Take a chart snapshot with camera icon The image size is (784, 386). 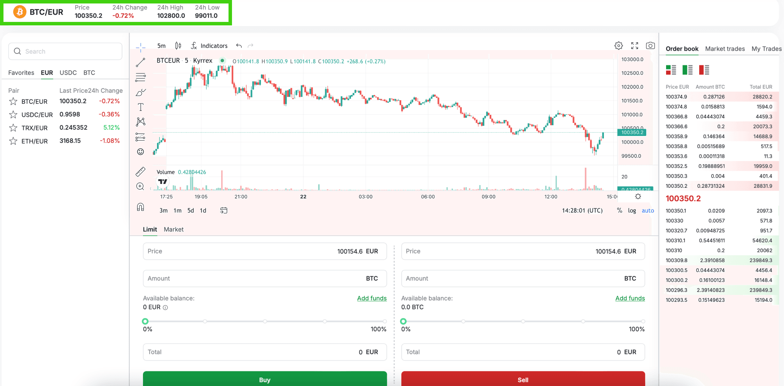(x=650, y=46)
